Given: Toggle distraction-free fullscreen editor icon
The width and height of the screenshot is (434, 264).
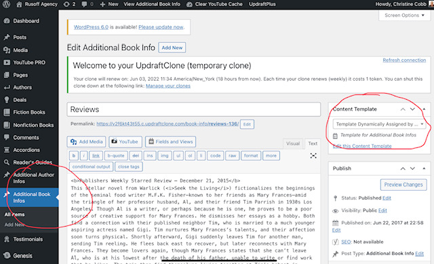Looking at the screenshot, I should 313,155.
